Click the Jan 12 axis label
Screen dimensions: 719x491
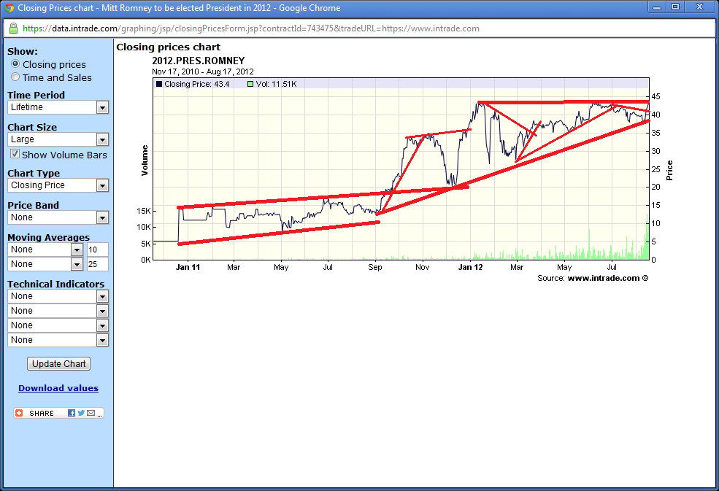pos(471,267)
